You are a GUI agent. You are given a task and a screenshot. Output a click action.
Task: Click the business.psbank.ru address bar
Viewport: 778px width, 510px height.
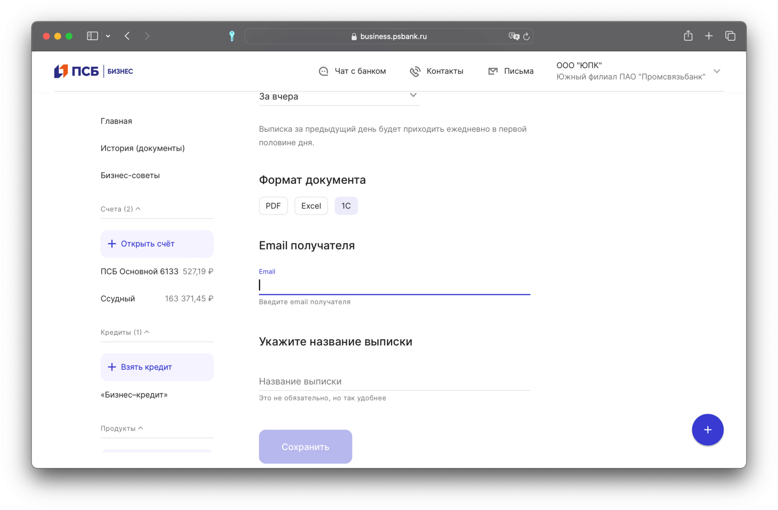pyautogui.click(x=389, y=36)
